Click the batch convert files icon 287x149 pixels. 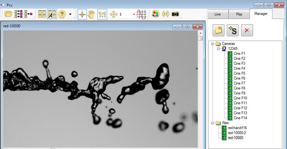(x=18, y=14)
